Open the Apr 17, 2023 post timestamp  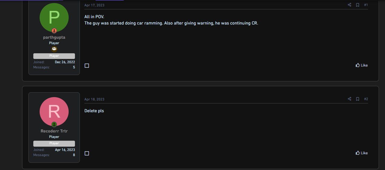point(94,5)
